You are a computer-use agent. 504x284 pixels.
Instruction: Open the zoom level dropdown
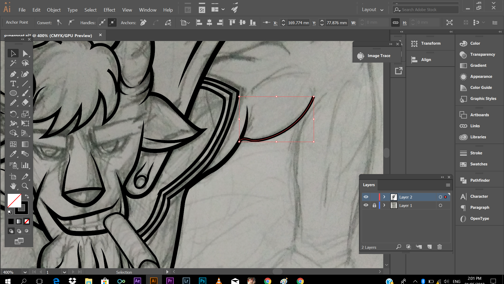[25, 272]
